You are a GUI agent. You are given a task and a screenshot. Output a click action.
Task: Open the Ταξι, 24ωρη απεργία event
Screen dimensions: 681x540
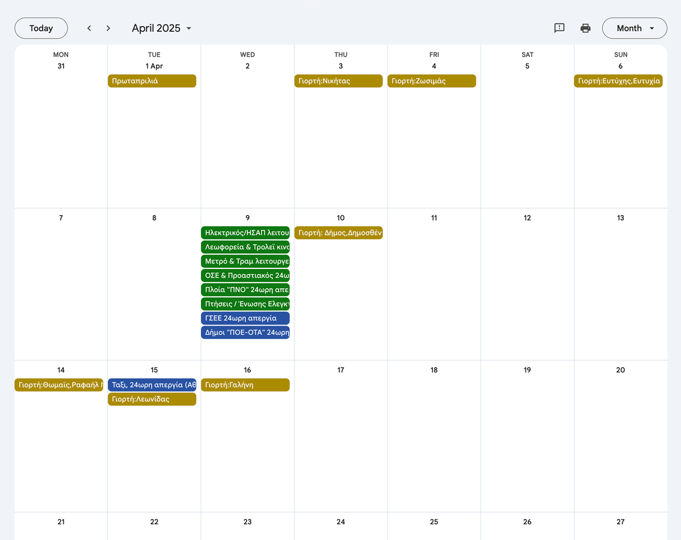pos(152,385)
